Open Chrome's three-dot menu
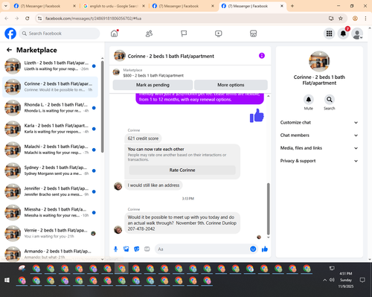Image resolution: width=372 pixels, height=297 pixels. click(x=365, y=19)
